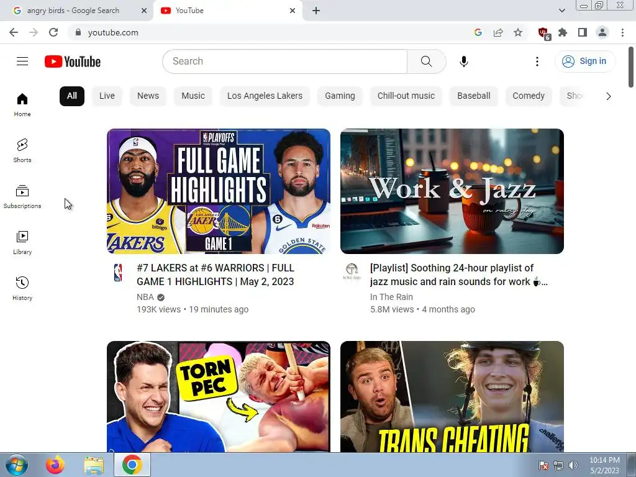Open the volume speaker tray icon

[x=573, y=465]
